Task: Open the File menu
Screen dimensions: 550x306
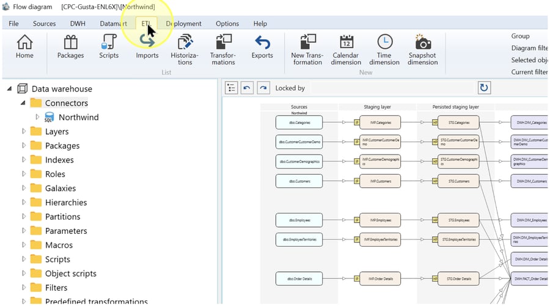Action: 13,23
